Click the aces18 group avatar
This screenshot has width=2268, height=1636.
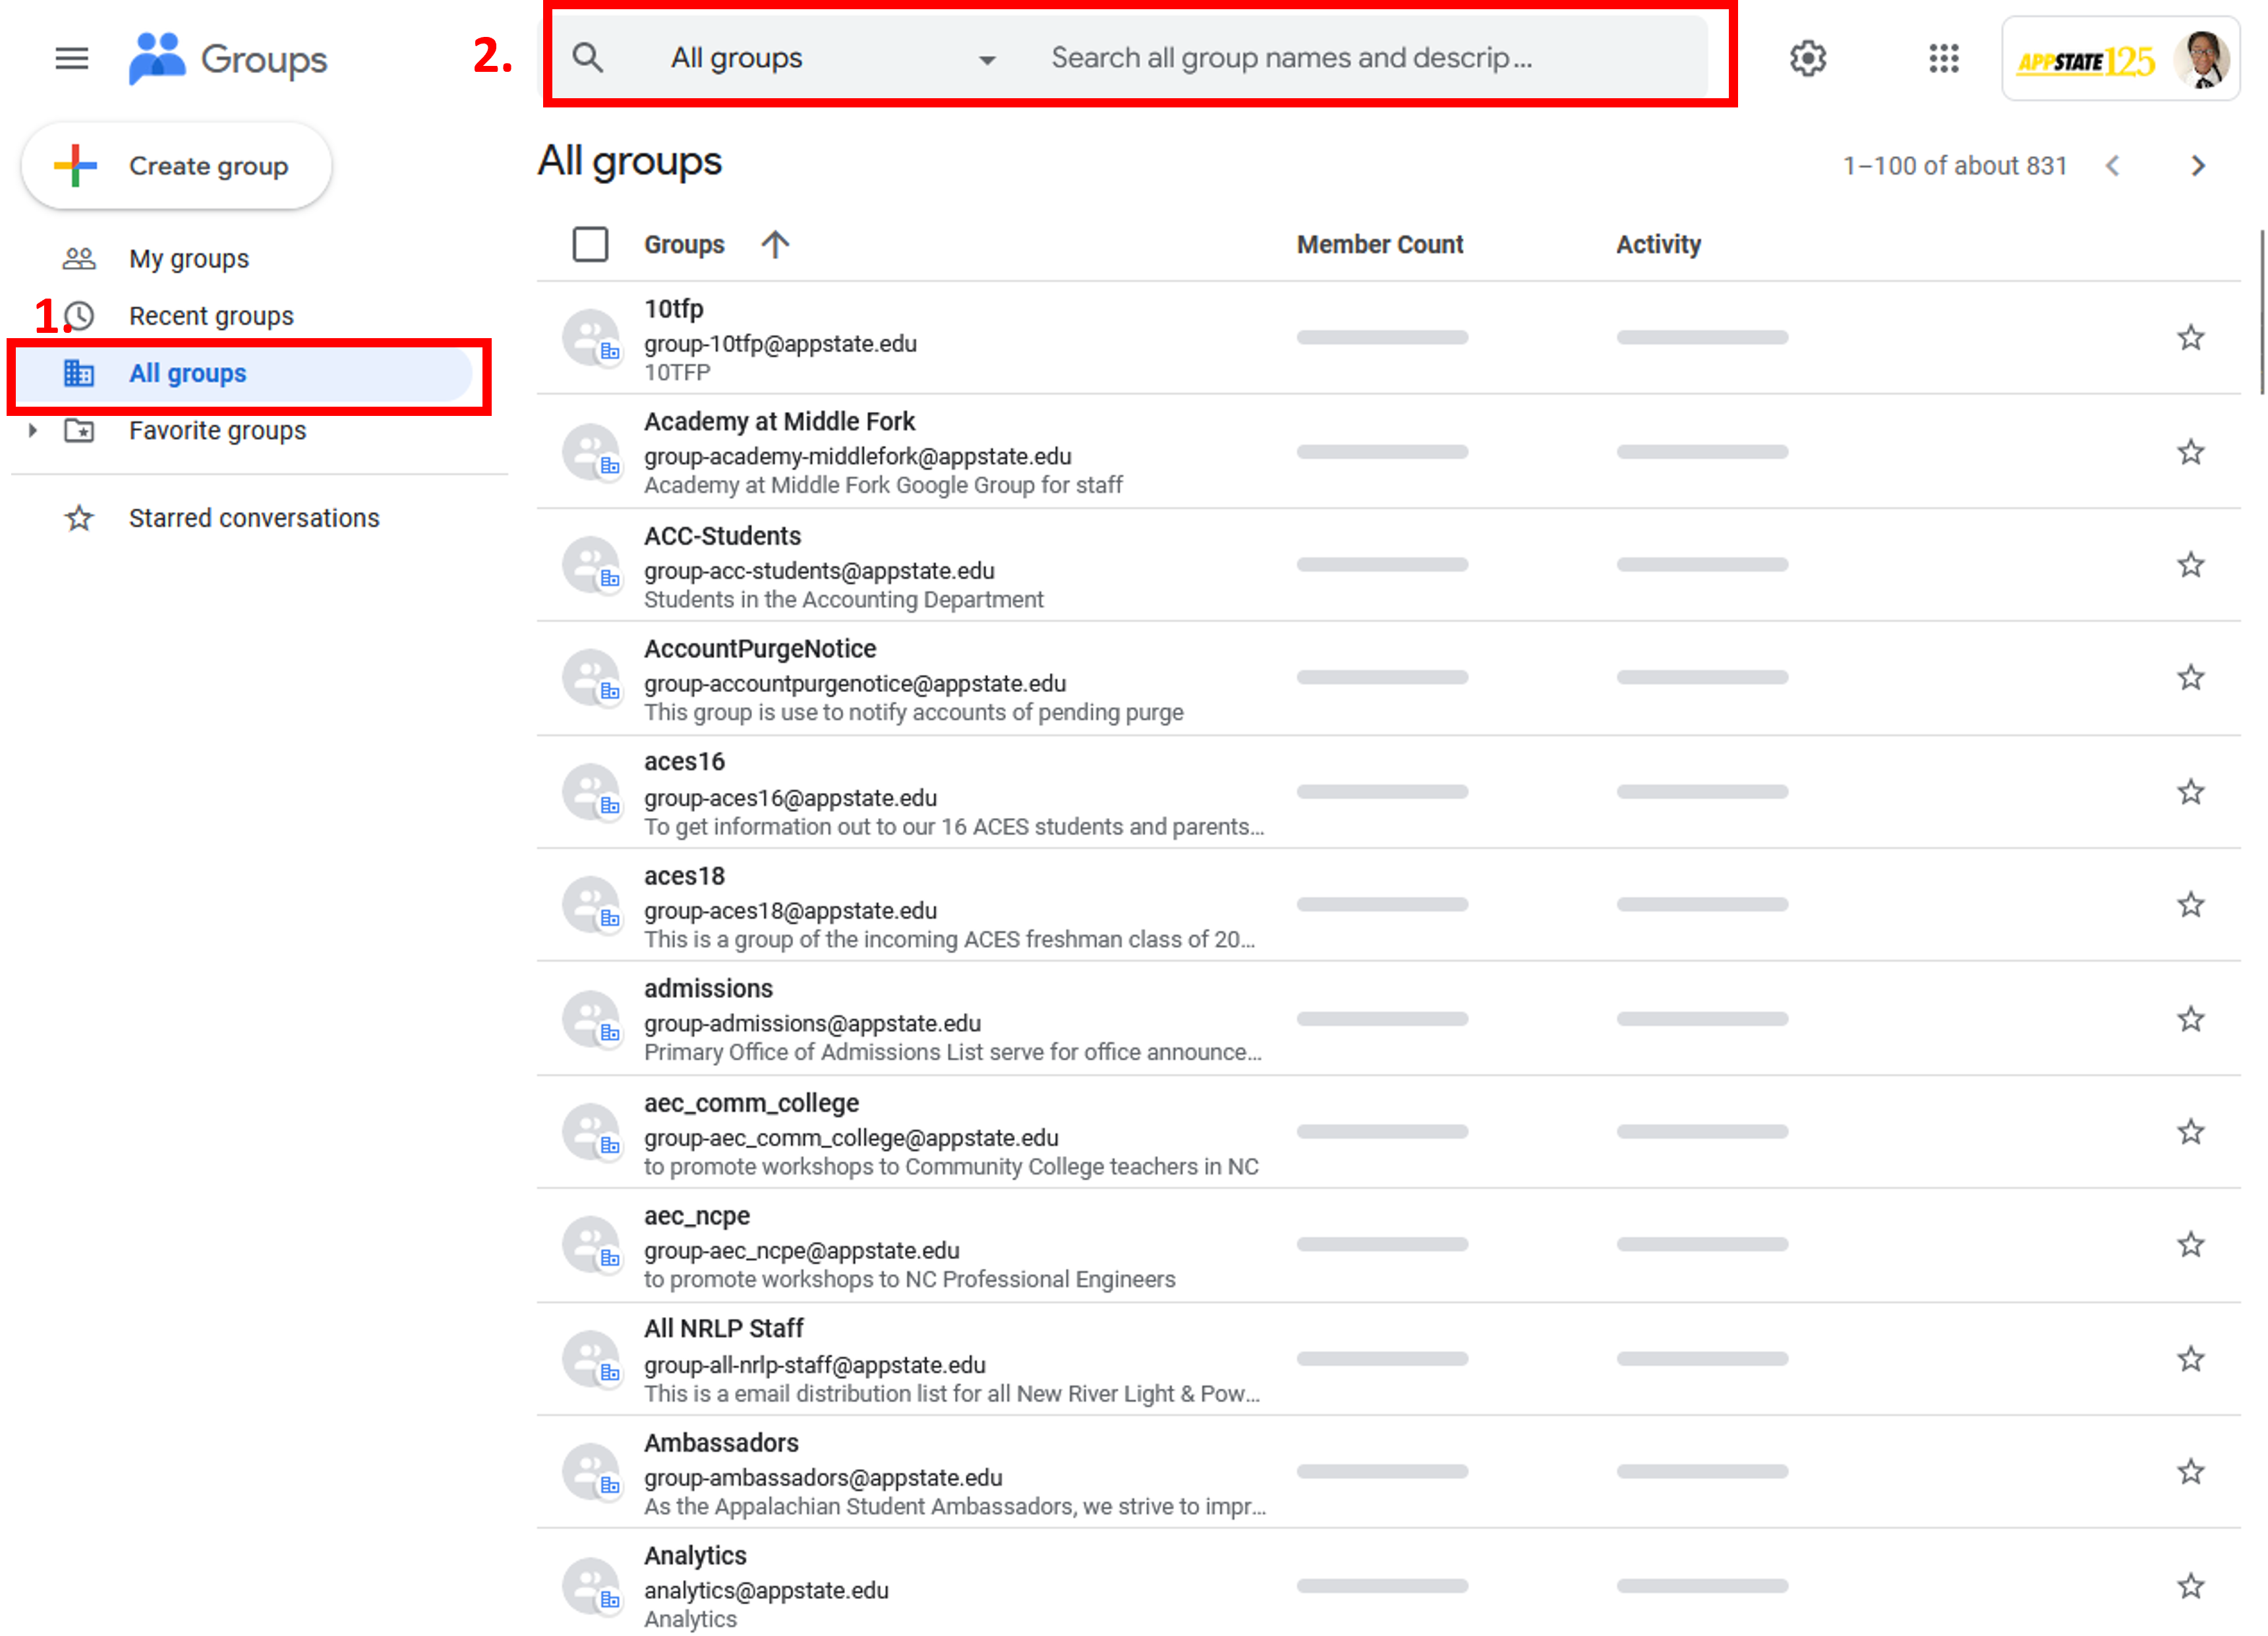pyautogui.click(x=592, y=905)
